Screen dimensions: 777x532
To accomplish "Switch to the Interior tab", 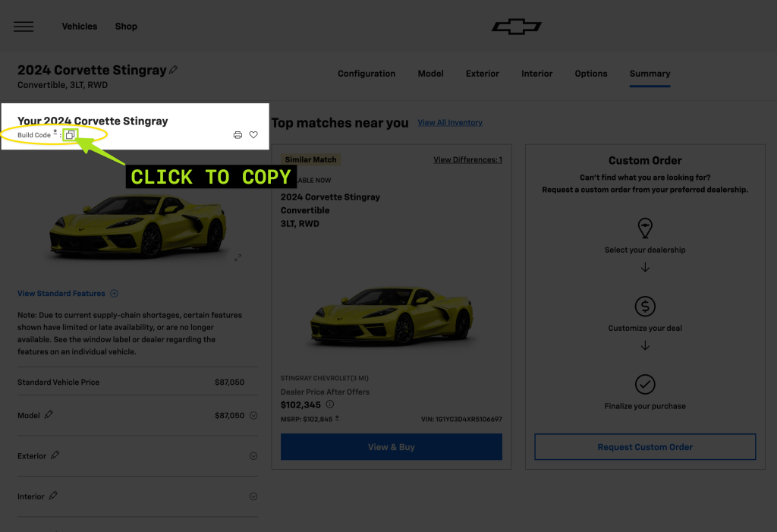I will pyautogui.click(x=536, y=74).
